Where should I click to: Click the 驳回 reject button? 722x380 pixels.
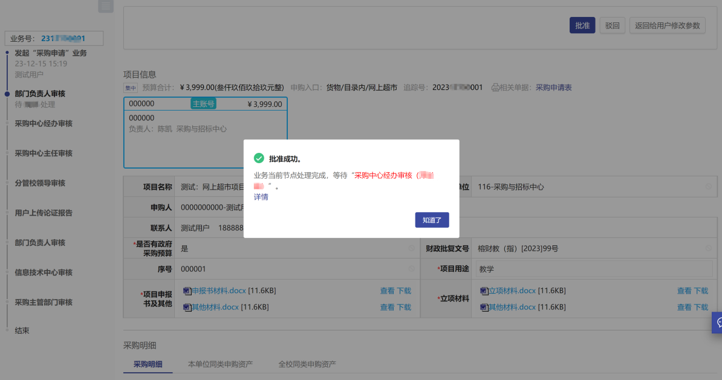click(x=612, y=26)
